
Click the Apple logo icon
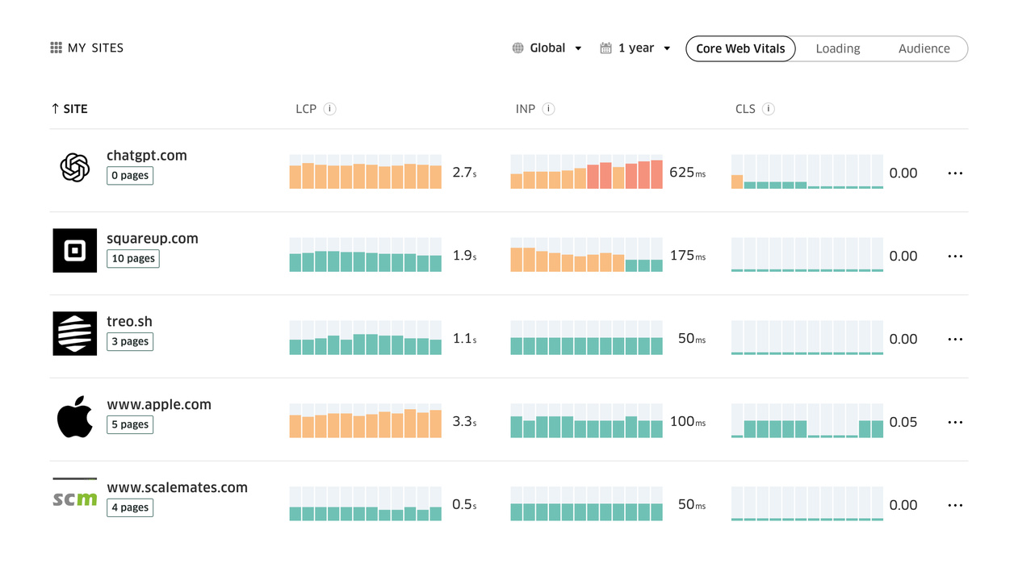[x=75, y=416]
